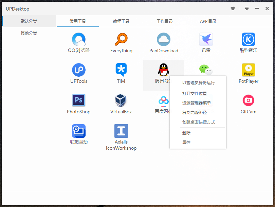The width and height of the screenshot is (275, 207).
Task: Open TIM star icon
Action: pyautogui.click(x=121, y=70)
